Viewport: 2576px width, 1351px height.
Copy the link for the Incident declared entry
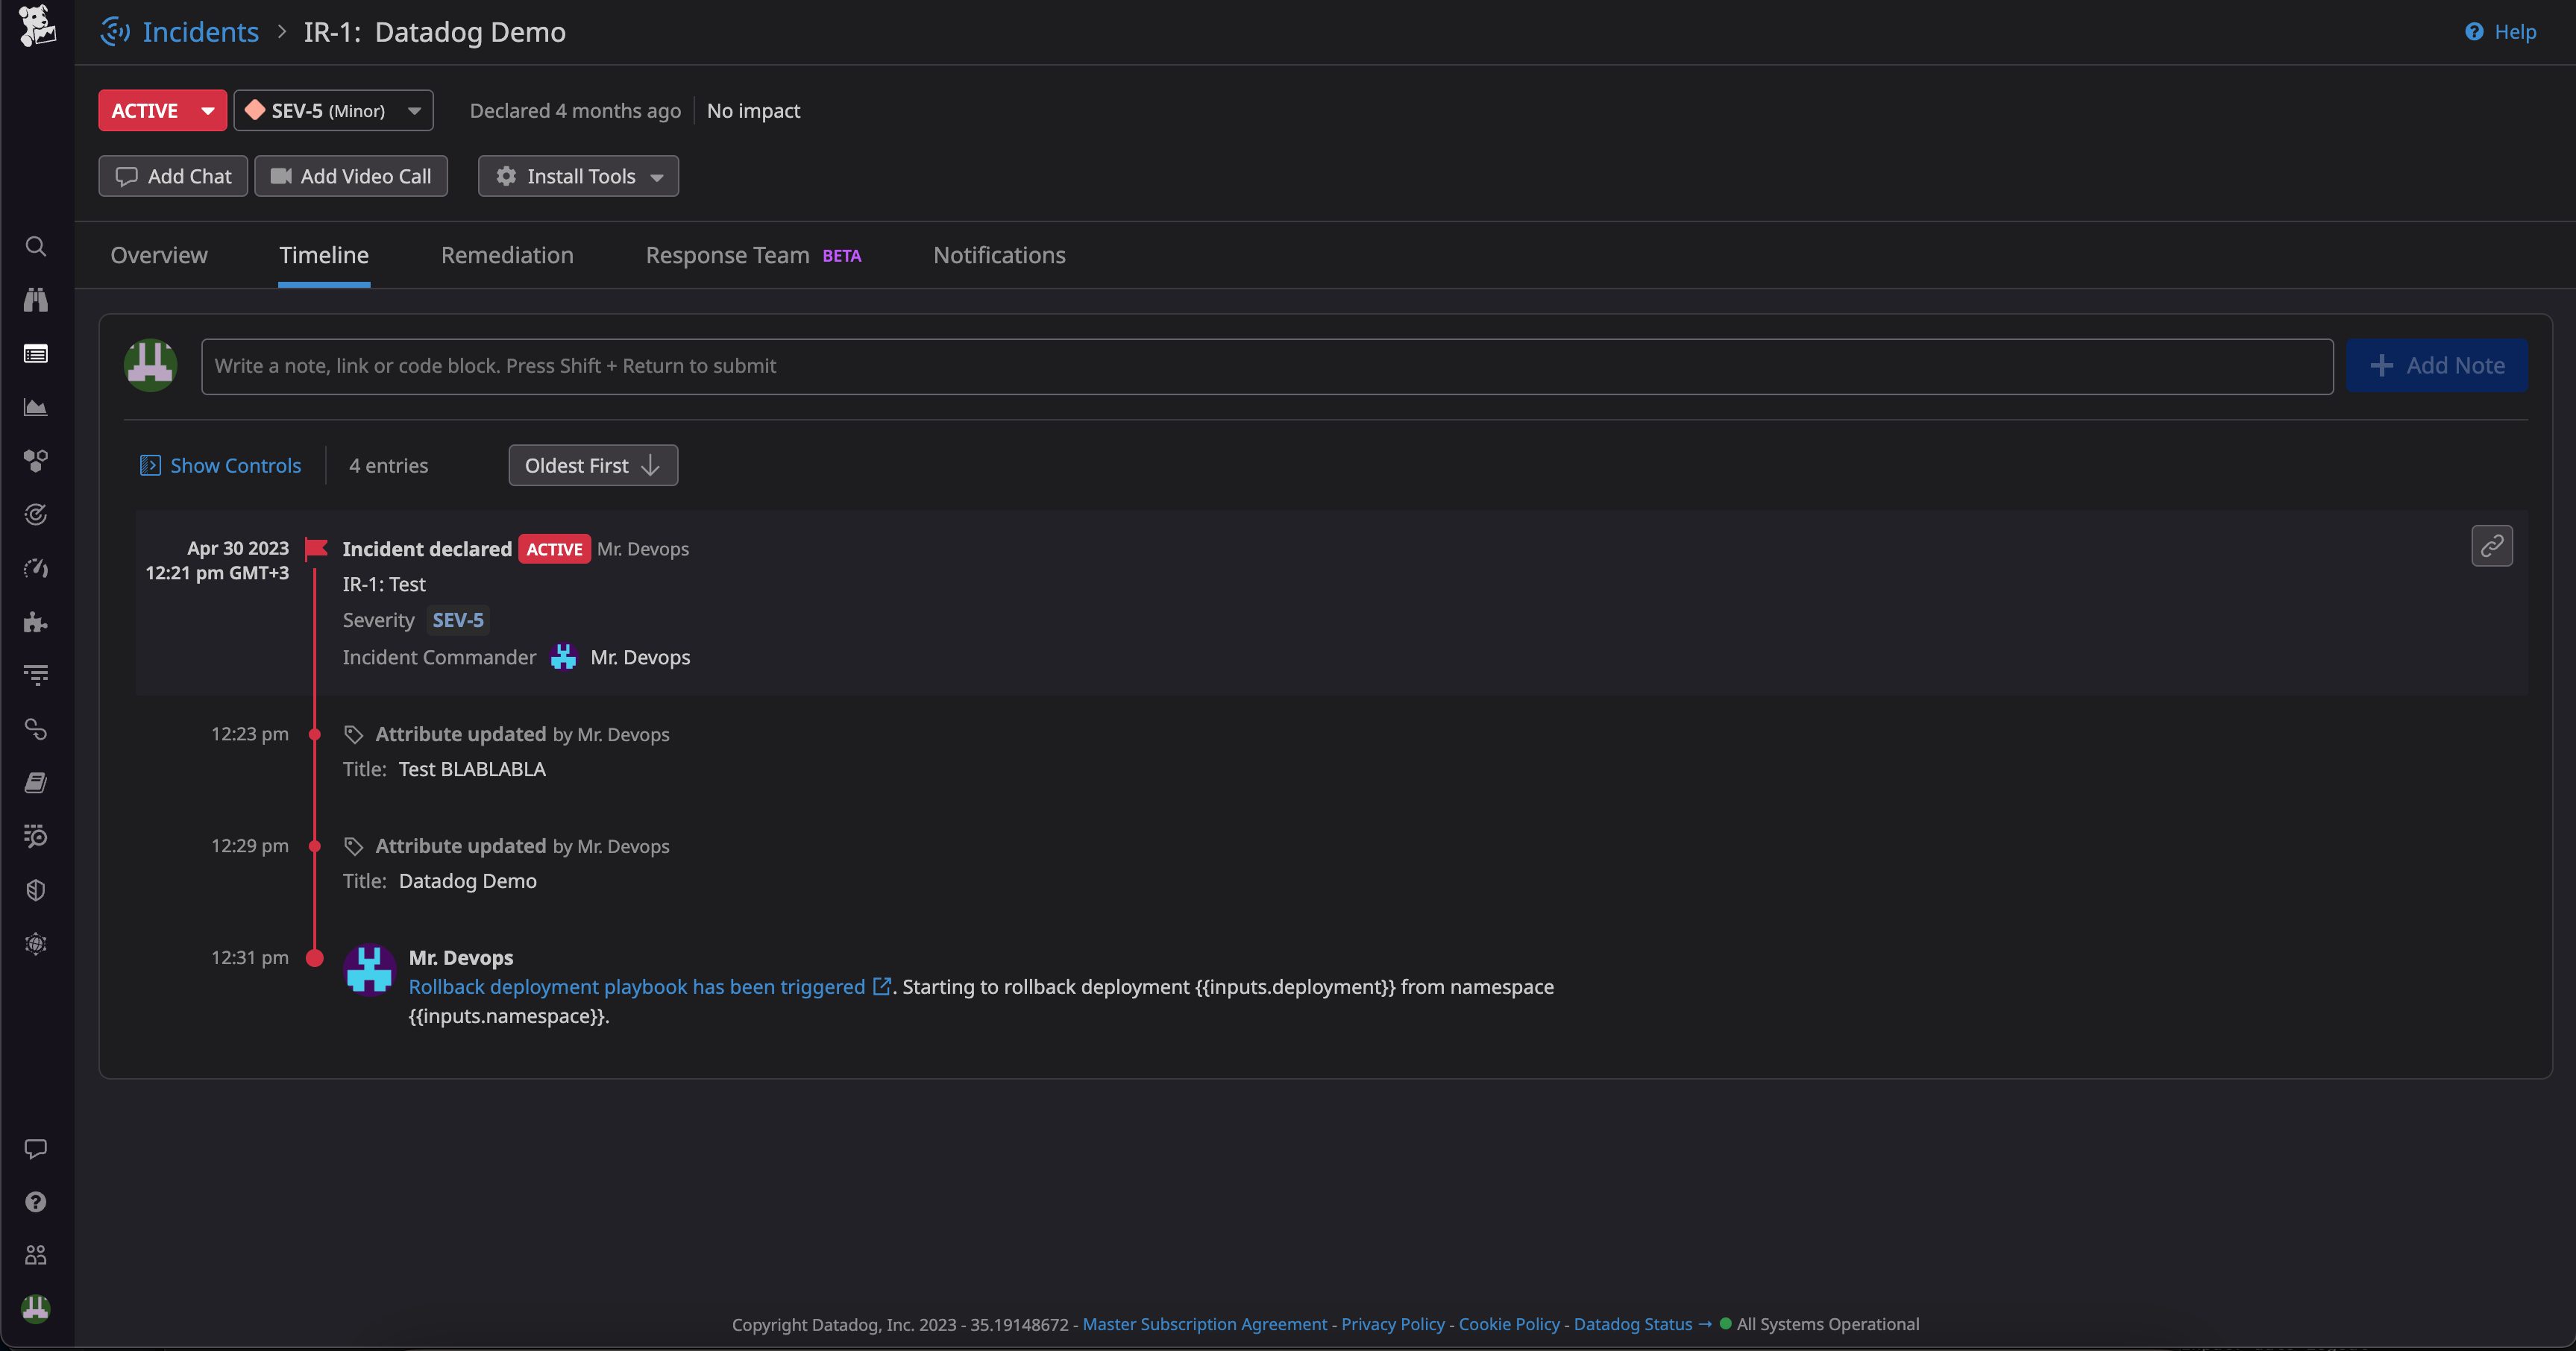click(x=2492, y=546)
